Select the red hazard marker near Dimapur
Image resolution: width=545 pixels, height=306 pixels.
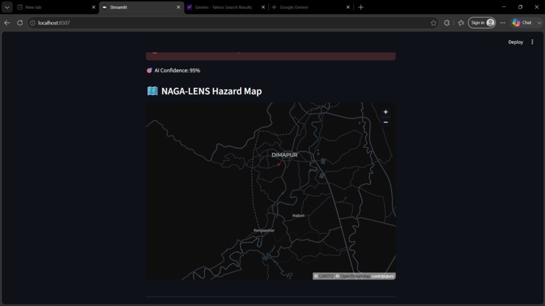pos(279,164)
